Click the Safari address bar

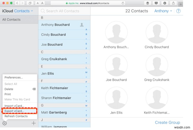point(88,3)
